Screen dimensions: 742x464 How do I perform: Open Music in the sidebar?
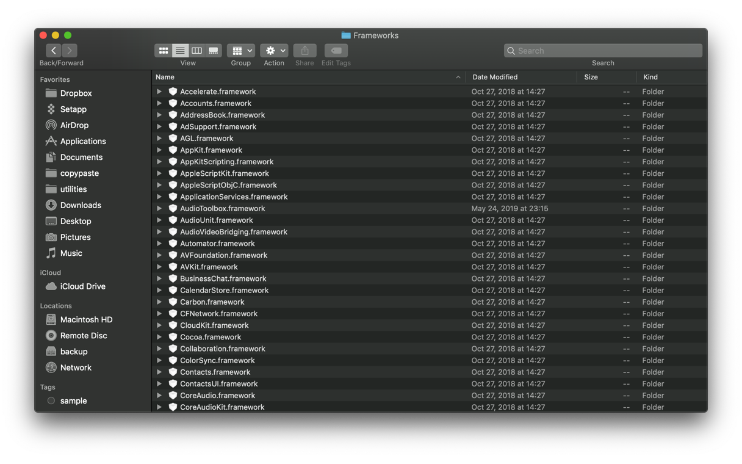pyautogui.click(x=71, y=253)
